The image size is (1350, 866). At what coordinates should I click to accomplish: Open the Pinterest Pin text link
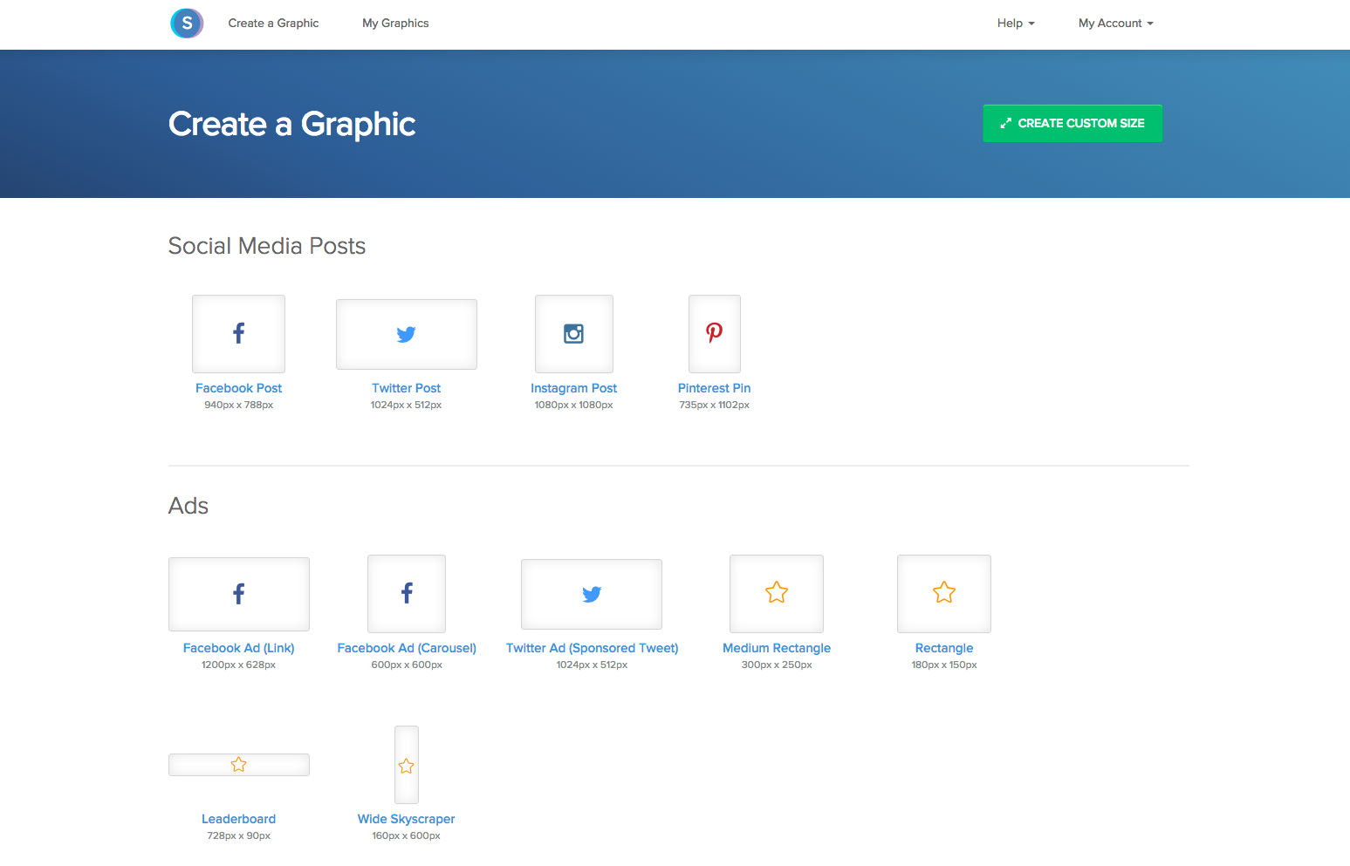tap(715, 388)
